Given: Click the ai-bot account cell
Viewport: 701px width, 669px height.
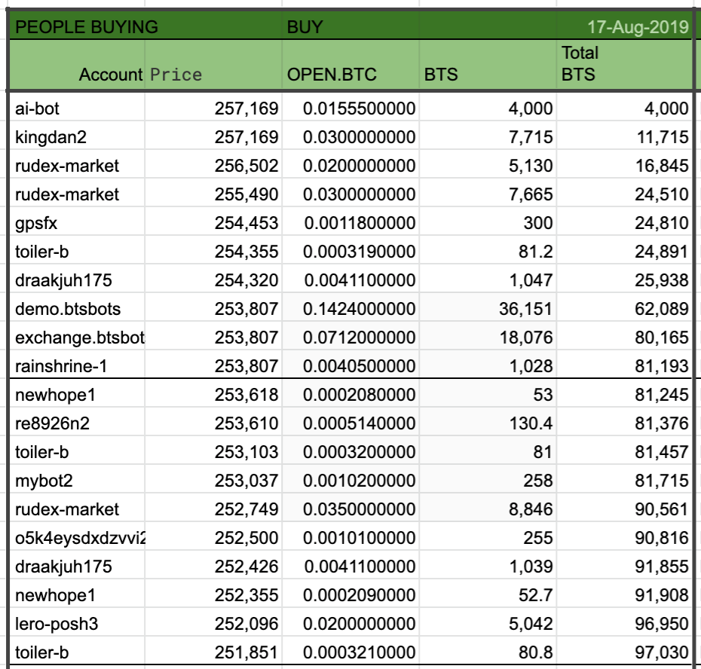Looking at the screenshot, I should pos(78,108).
